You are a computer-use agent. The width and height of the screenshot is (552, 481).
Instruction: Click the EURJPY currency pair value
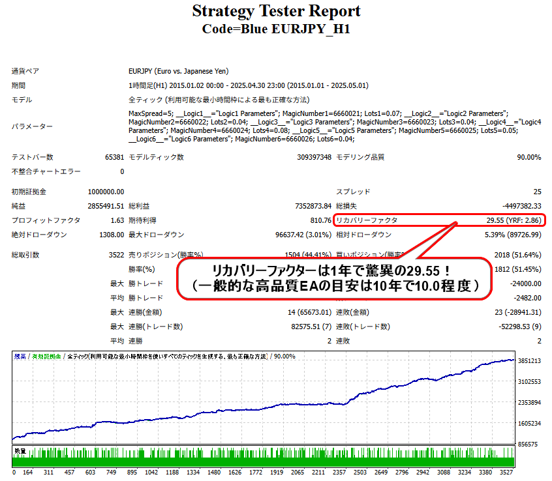point(179,72)
